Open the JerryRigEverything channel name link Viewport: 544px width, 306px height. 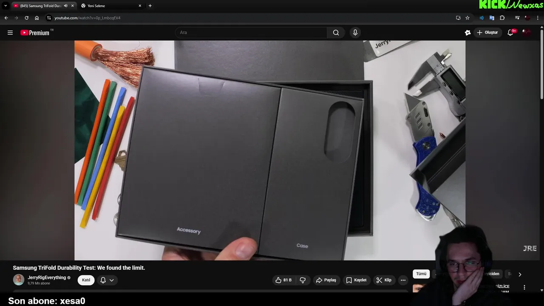pyautogui.click(x=47, y=278)
